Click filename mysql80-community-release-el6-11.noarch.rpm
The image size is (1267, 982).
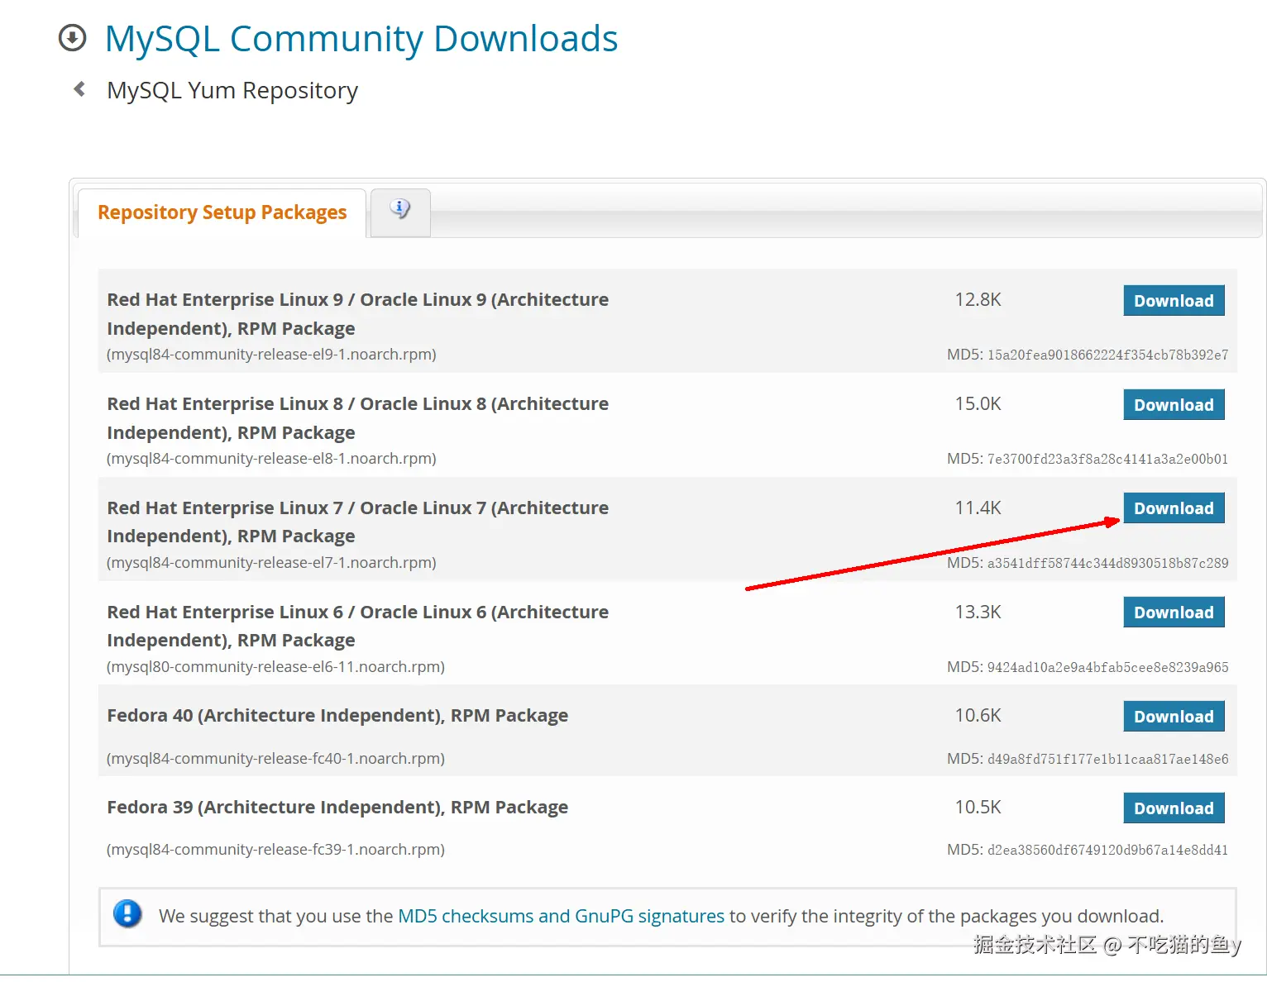point(275,667)
